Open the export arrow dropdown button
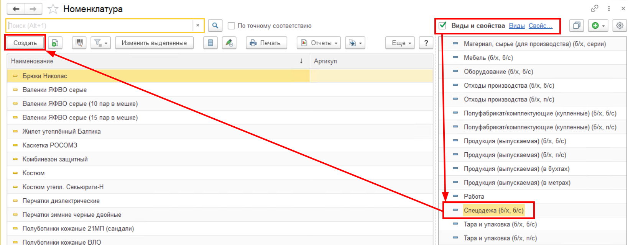Screen dimensions: 628x245 click(x=355, y=43)
